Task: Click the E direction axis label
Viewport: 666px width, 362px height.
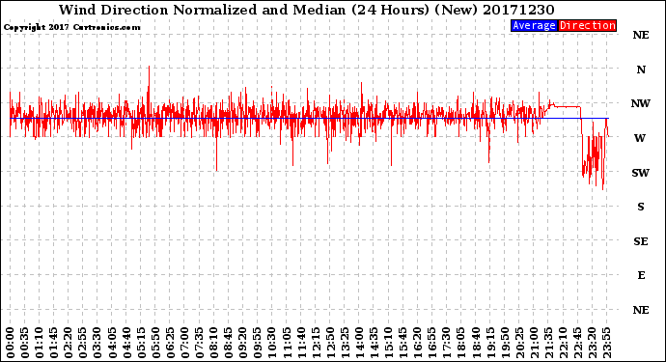Action: coord(641,275)
